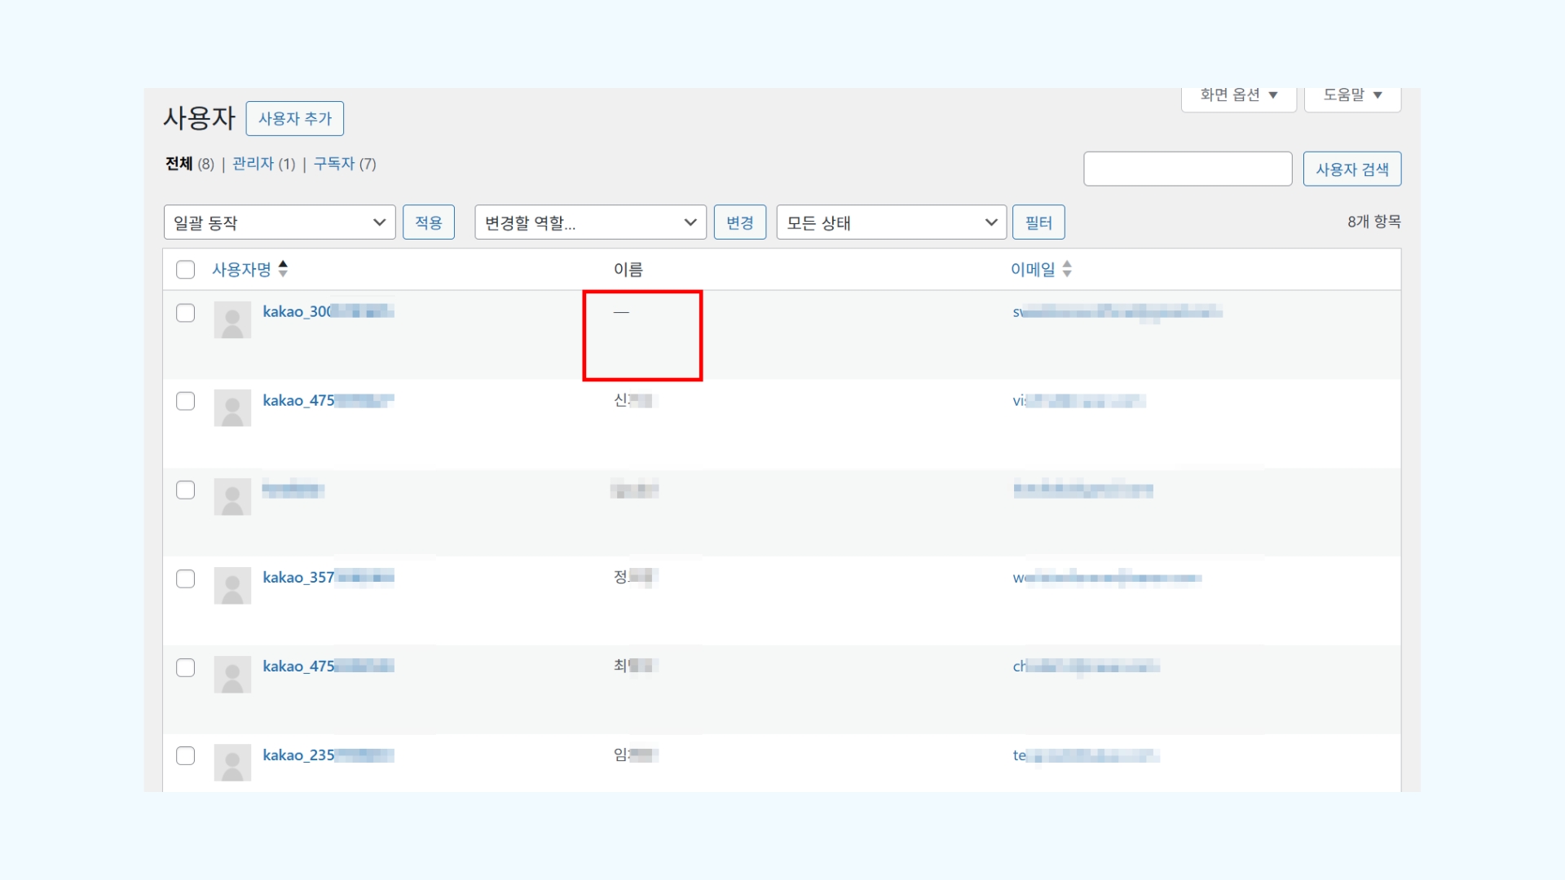Filter list by 구독자 role

tap(334, 164)
